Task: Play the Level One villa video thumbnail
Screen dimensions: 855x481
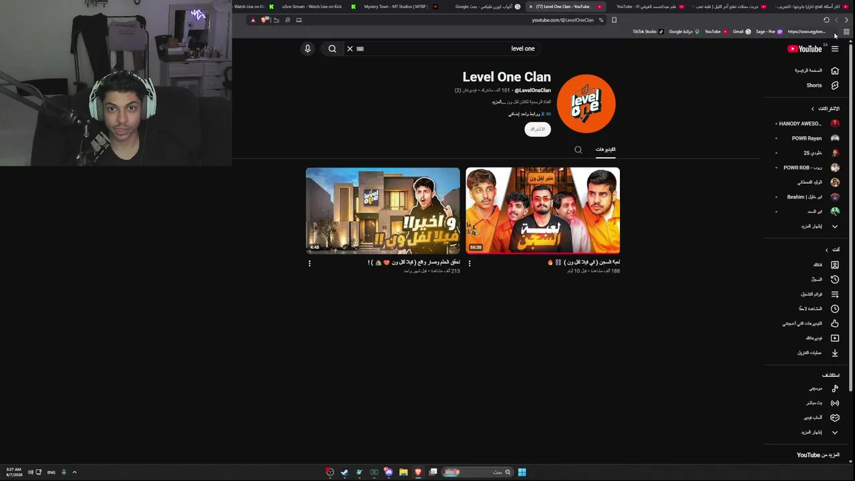Action: click(383, 210)
